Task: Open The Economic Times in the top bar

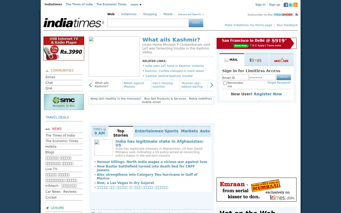Action: 111,4
